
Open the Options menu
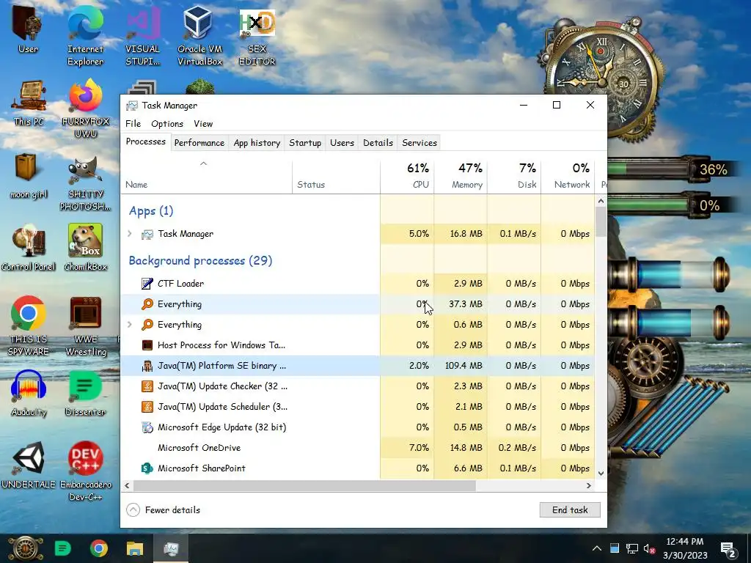[167, 123]
